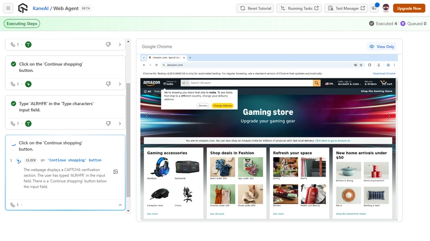Viewport: 430px width, 241px height.
Task: Click the Chrome back arrow in the preview
Action: [144, 65]
